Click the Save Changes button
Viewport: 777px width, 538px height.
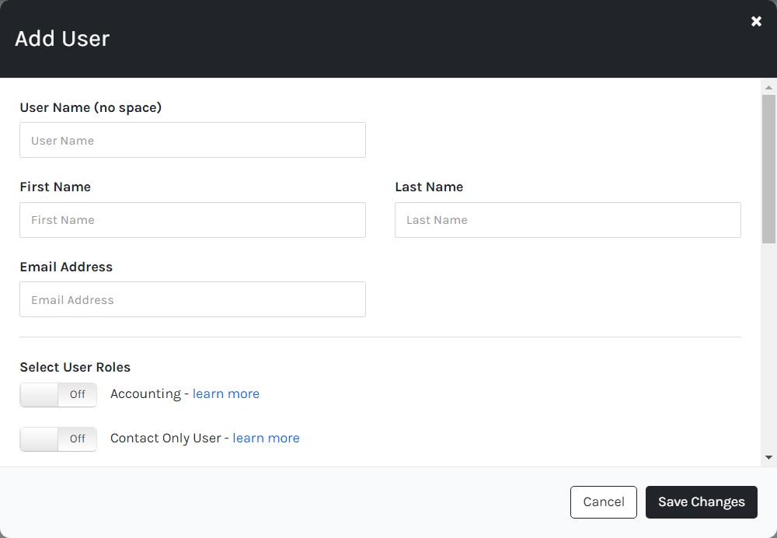click(x=701, y=501)
